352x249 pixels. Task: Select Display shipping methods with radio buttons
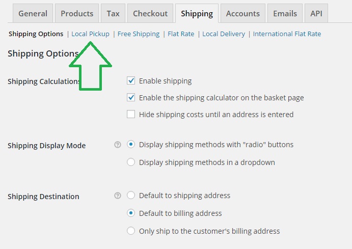[131, 144]
